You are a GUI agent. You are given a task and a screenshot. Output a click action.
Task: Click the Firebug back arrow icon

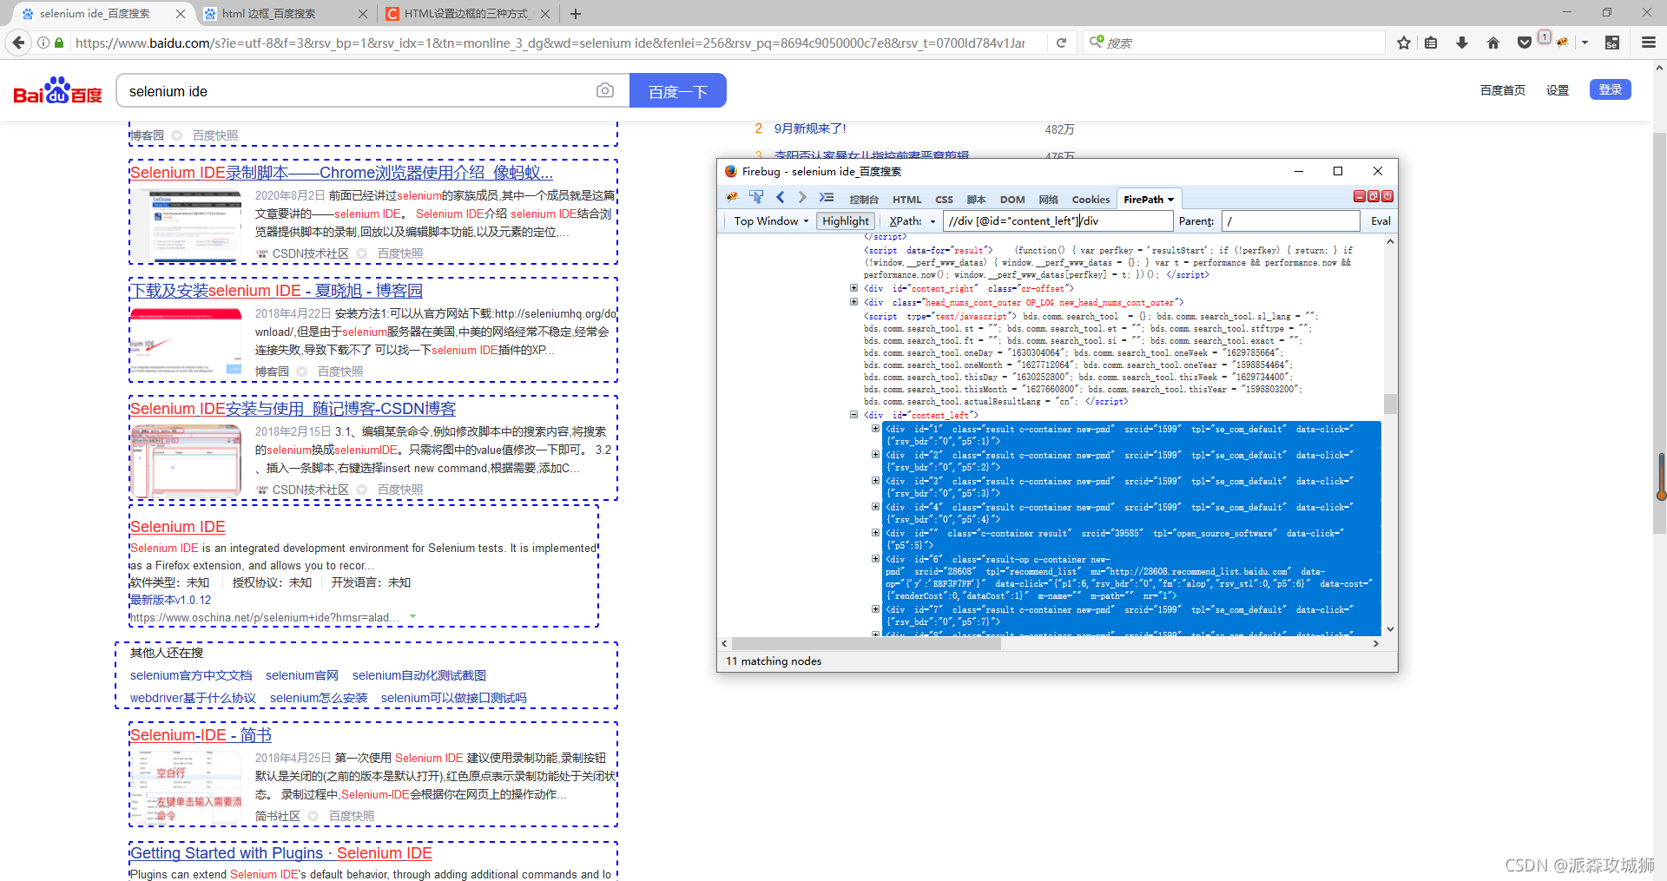[780, 198]
